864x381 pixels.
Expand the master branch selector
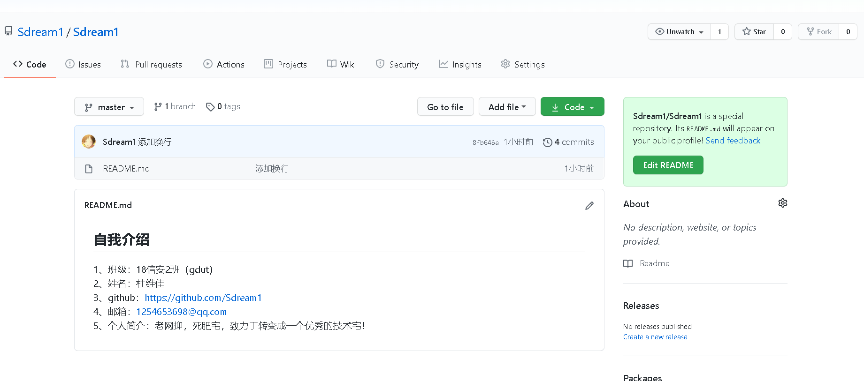pyautogui.click(x=109, y=107)
